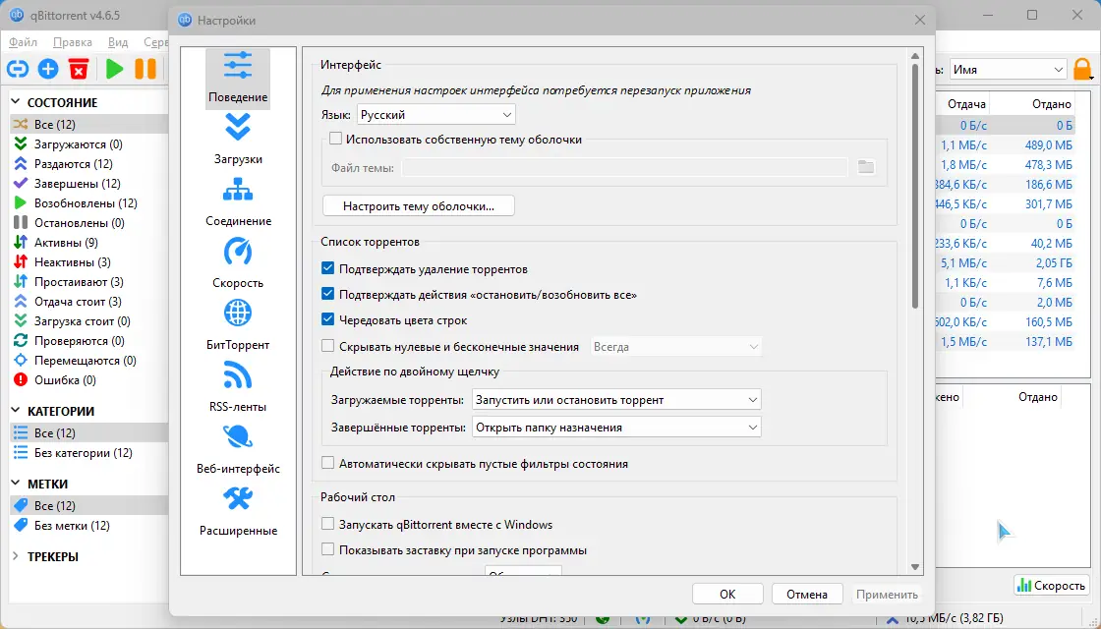Click the Файл темы path field
The width and height of the screenshot is (1101, 629).
coord(624,167)
